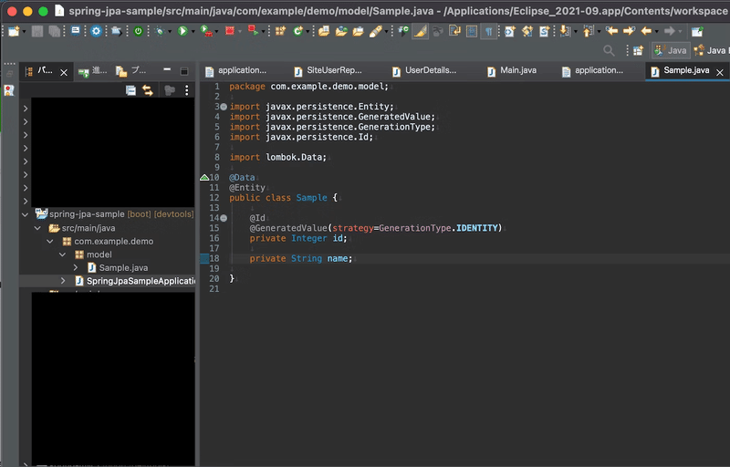
Task: Open the package explorer view menu (three dots)
Action: click(x=187, y=89)
